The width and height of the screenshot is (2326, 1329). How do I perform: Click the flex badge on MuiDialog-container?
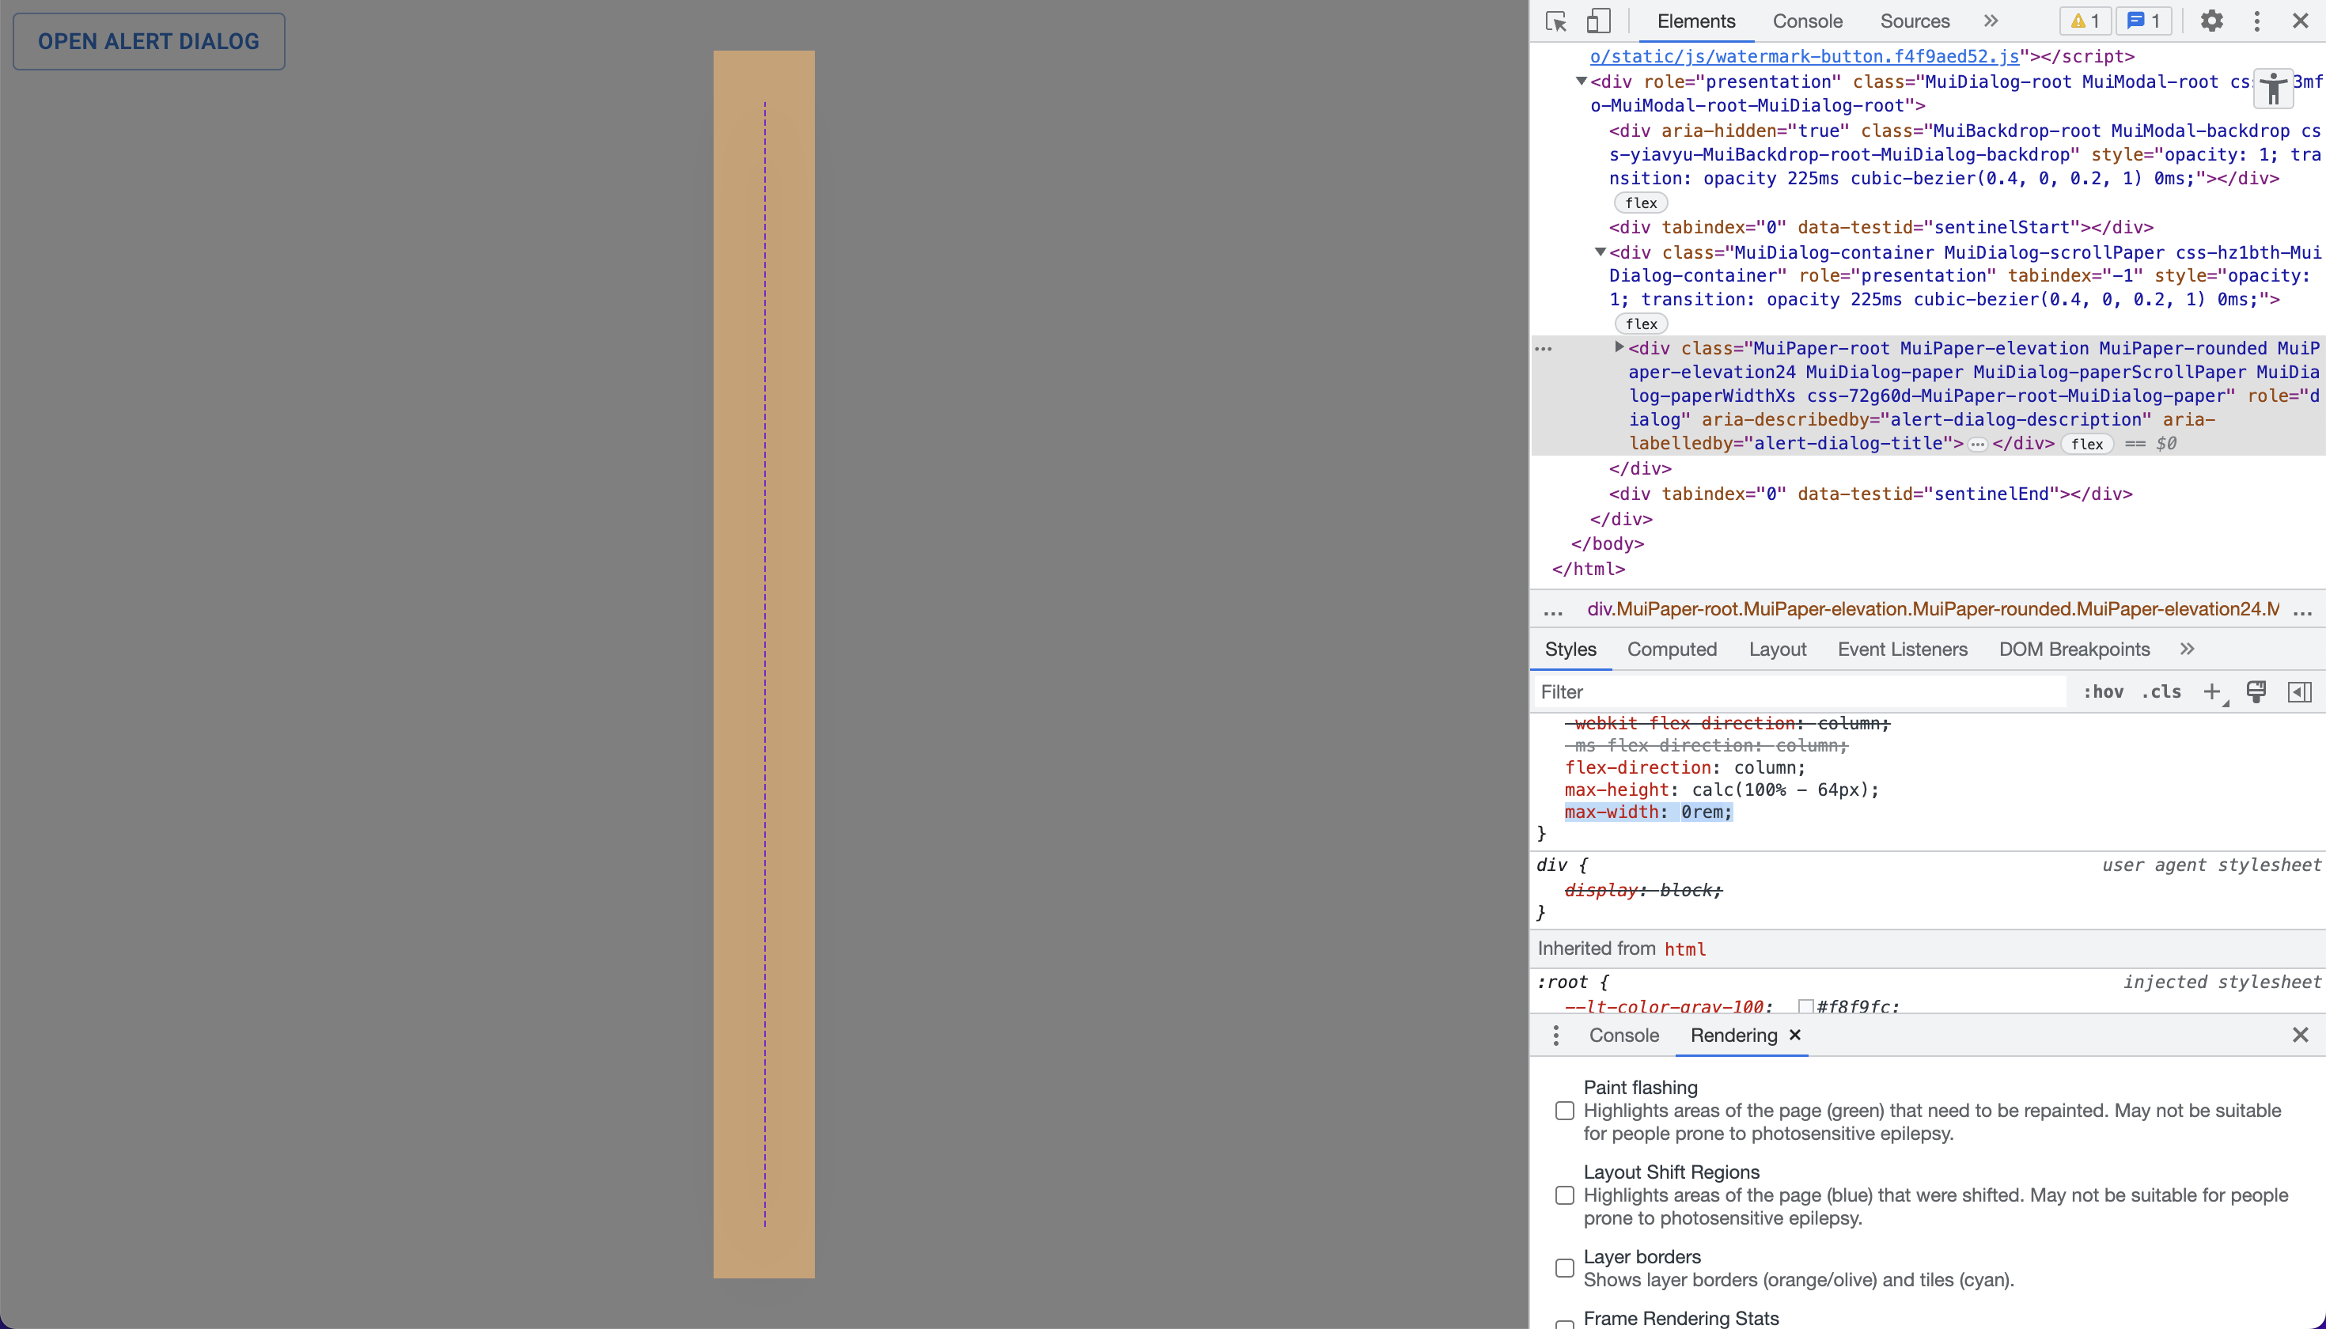(1639, 323)
